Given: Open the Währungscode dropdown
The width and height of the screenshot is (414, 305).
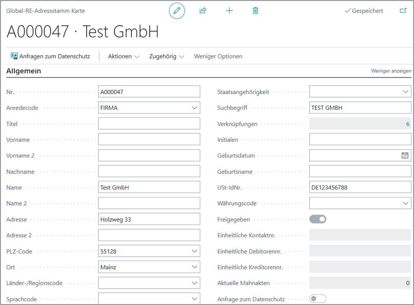Looking at the screenshot, I should (406, 204).
